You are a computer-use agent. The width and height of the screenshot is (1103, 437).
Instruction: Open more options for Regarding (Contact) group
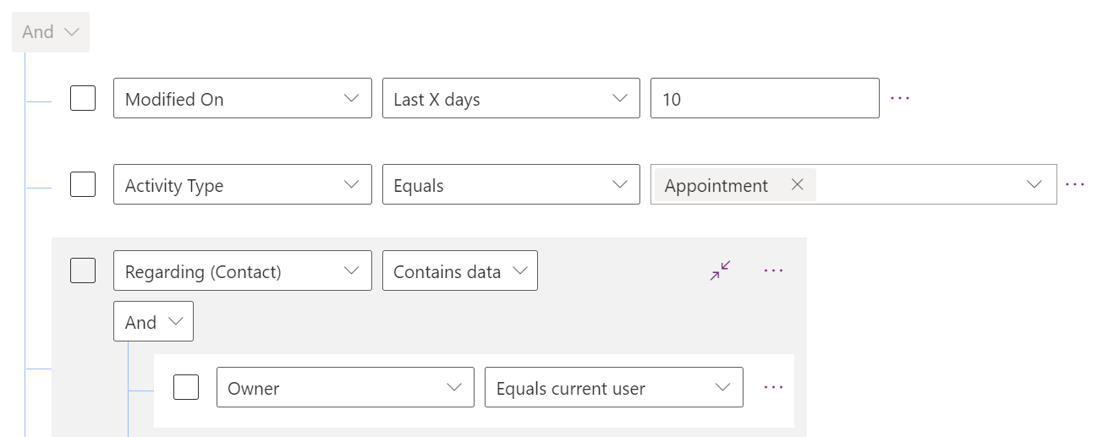[x=774, y=270]
